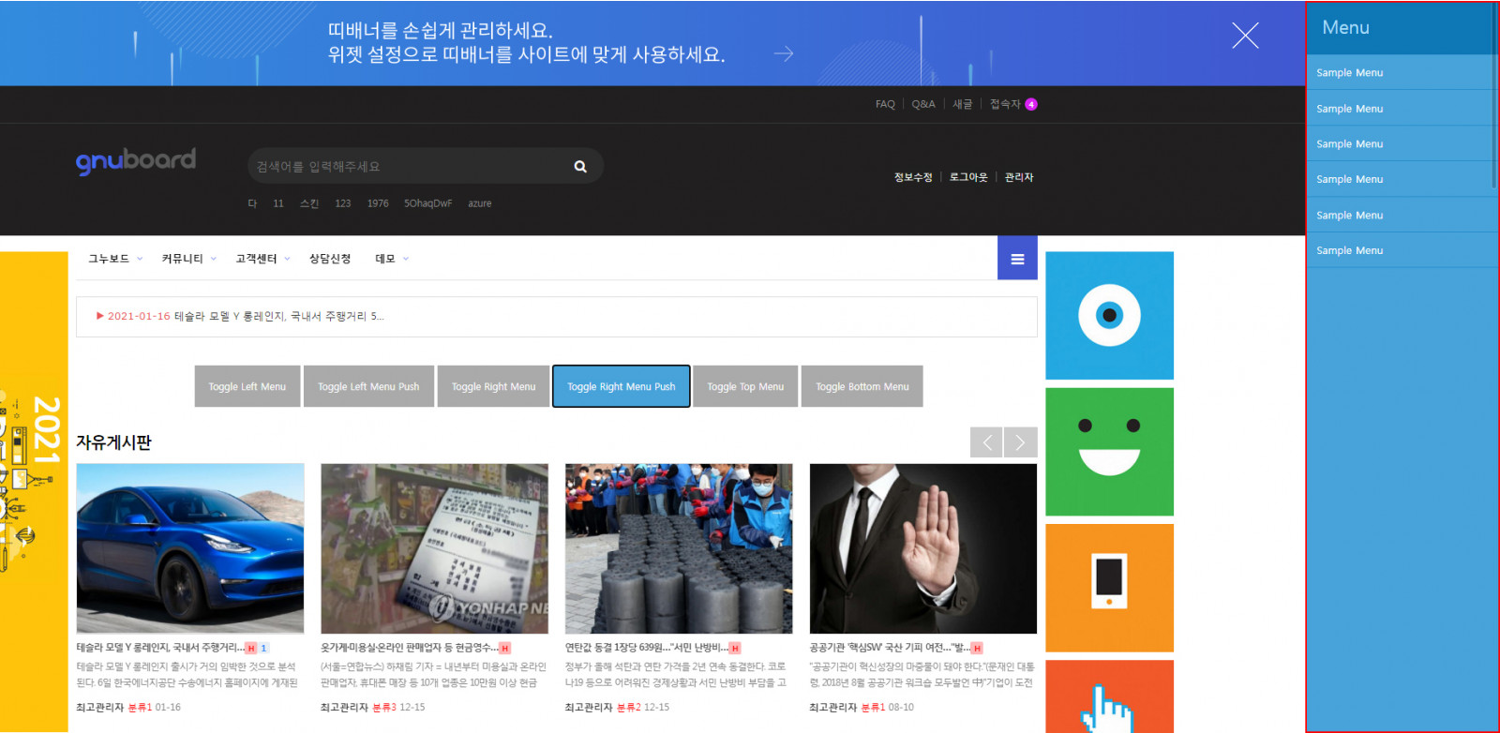Viewport: 1500px width, 733px height.
Task: Click the 로그아웃 link
Action: pos(968,177)
